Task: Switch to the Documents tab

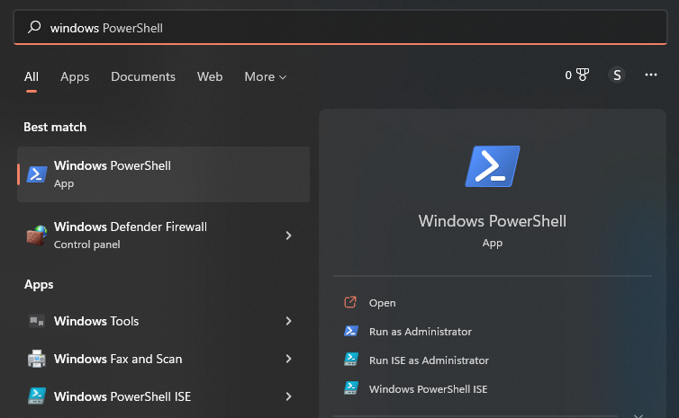Action: [x=143, y=76]
